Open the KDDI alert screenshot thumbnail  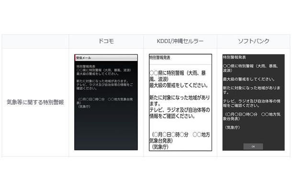point(180,102)
